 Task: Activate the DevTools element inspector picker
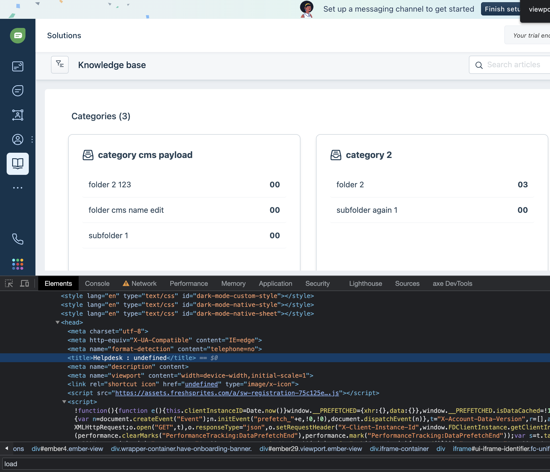pos(9,283)
